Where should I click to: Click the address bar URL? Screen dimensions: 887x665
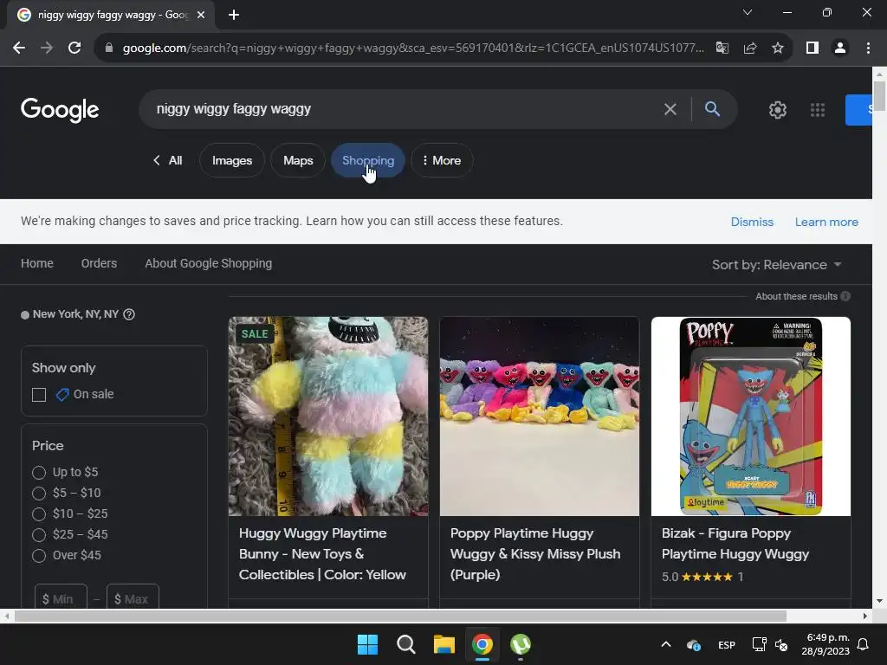coord(413,48)
